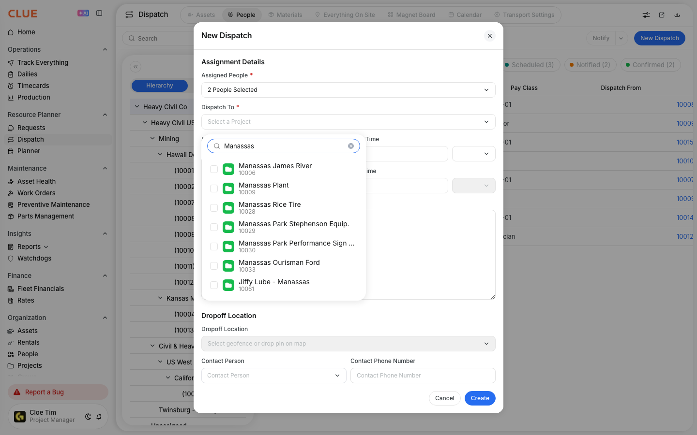Switch to the Assets tab
This screenshot has height=435, width=697.
[201, 15]
